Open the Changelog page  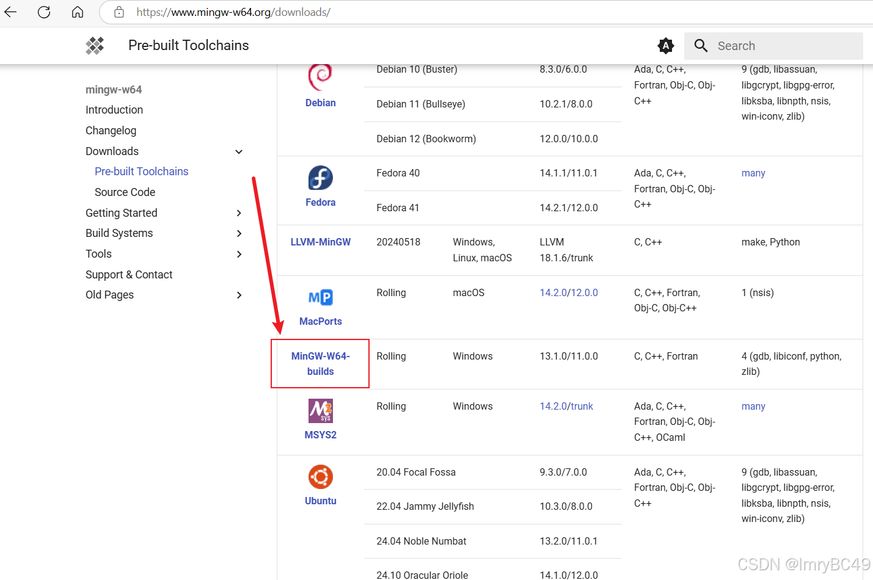click(x=111, y=131)
